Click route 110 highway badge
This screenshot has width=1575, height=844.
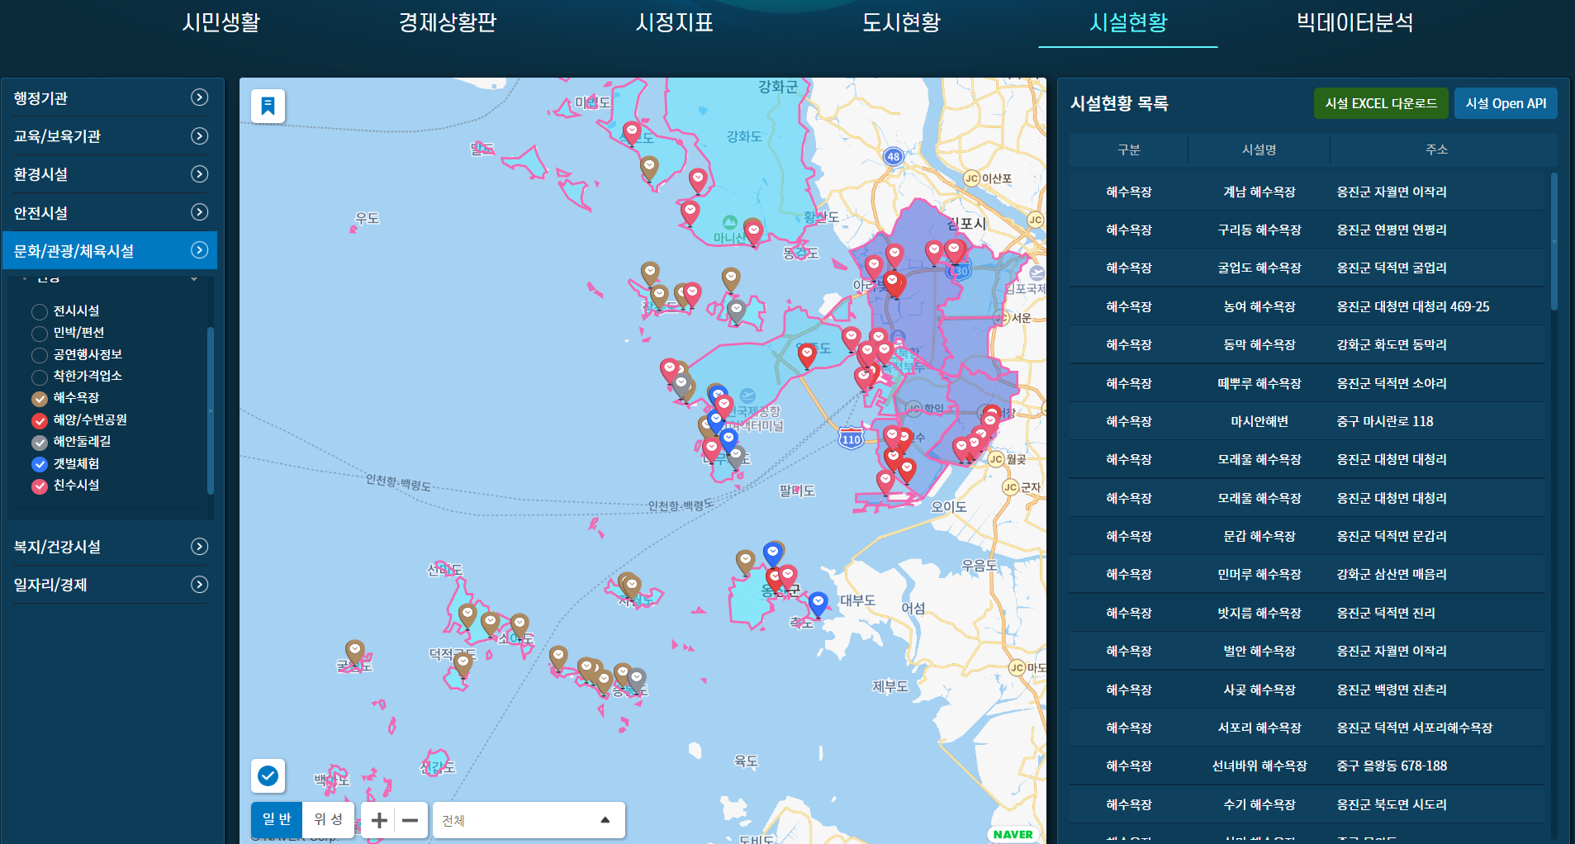pos(852,439)
